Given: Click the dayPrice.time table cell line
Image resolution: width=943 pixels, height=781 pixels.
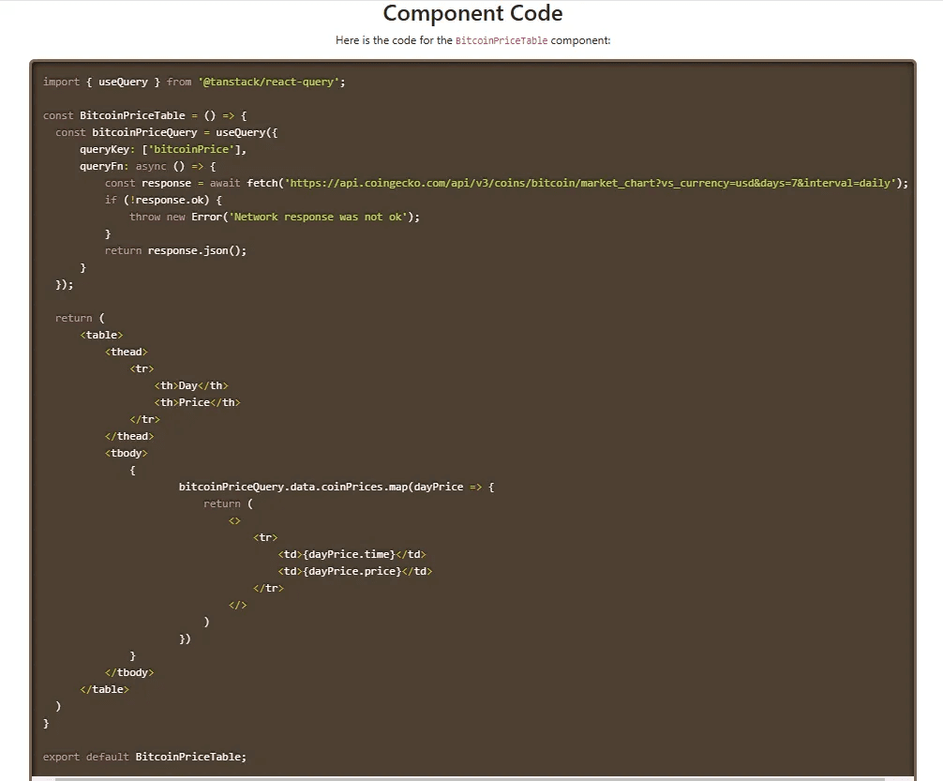Looking at the screenshot, I should point(352,554).
